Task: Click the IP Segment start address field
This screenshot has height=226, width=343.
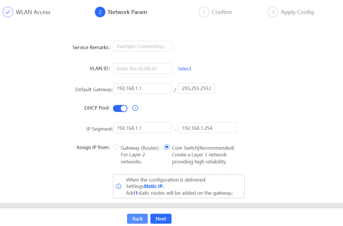Action: 142,128
